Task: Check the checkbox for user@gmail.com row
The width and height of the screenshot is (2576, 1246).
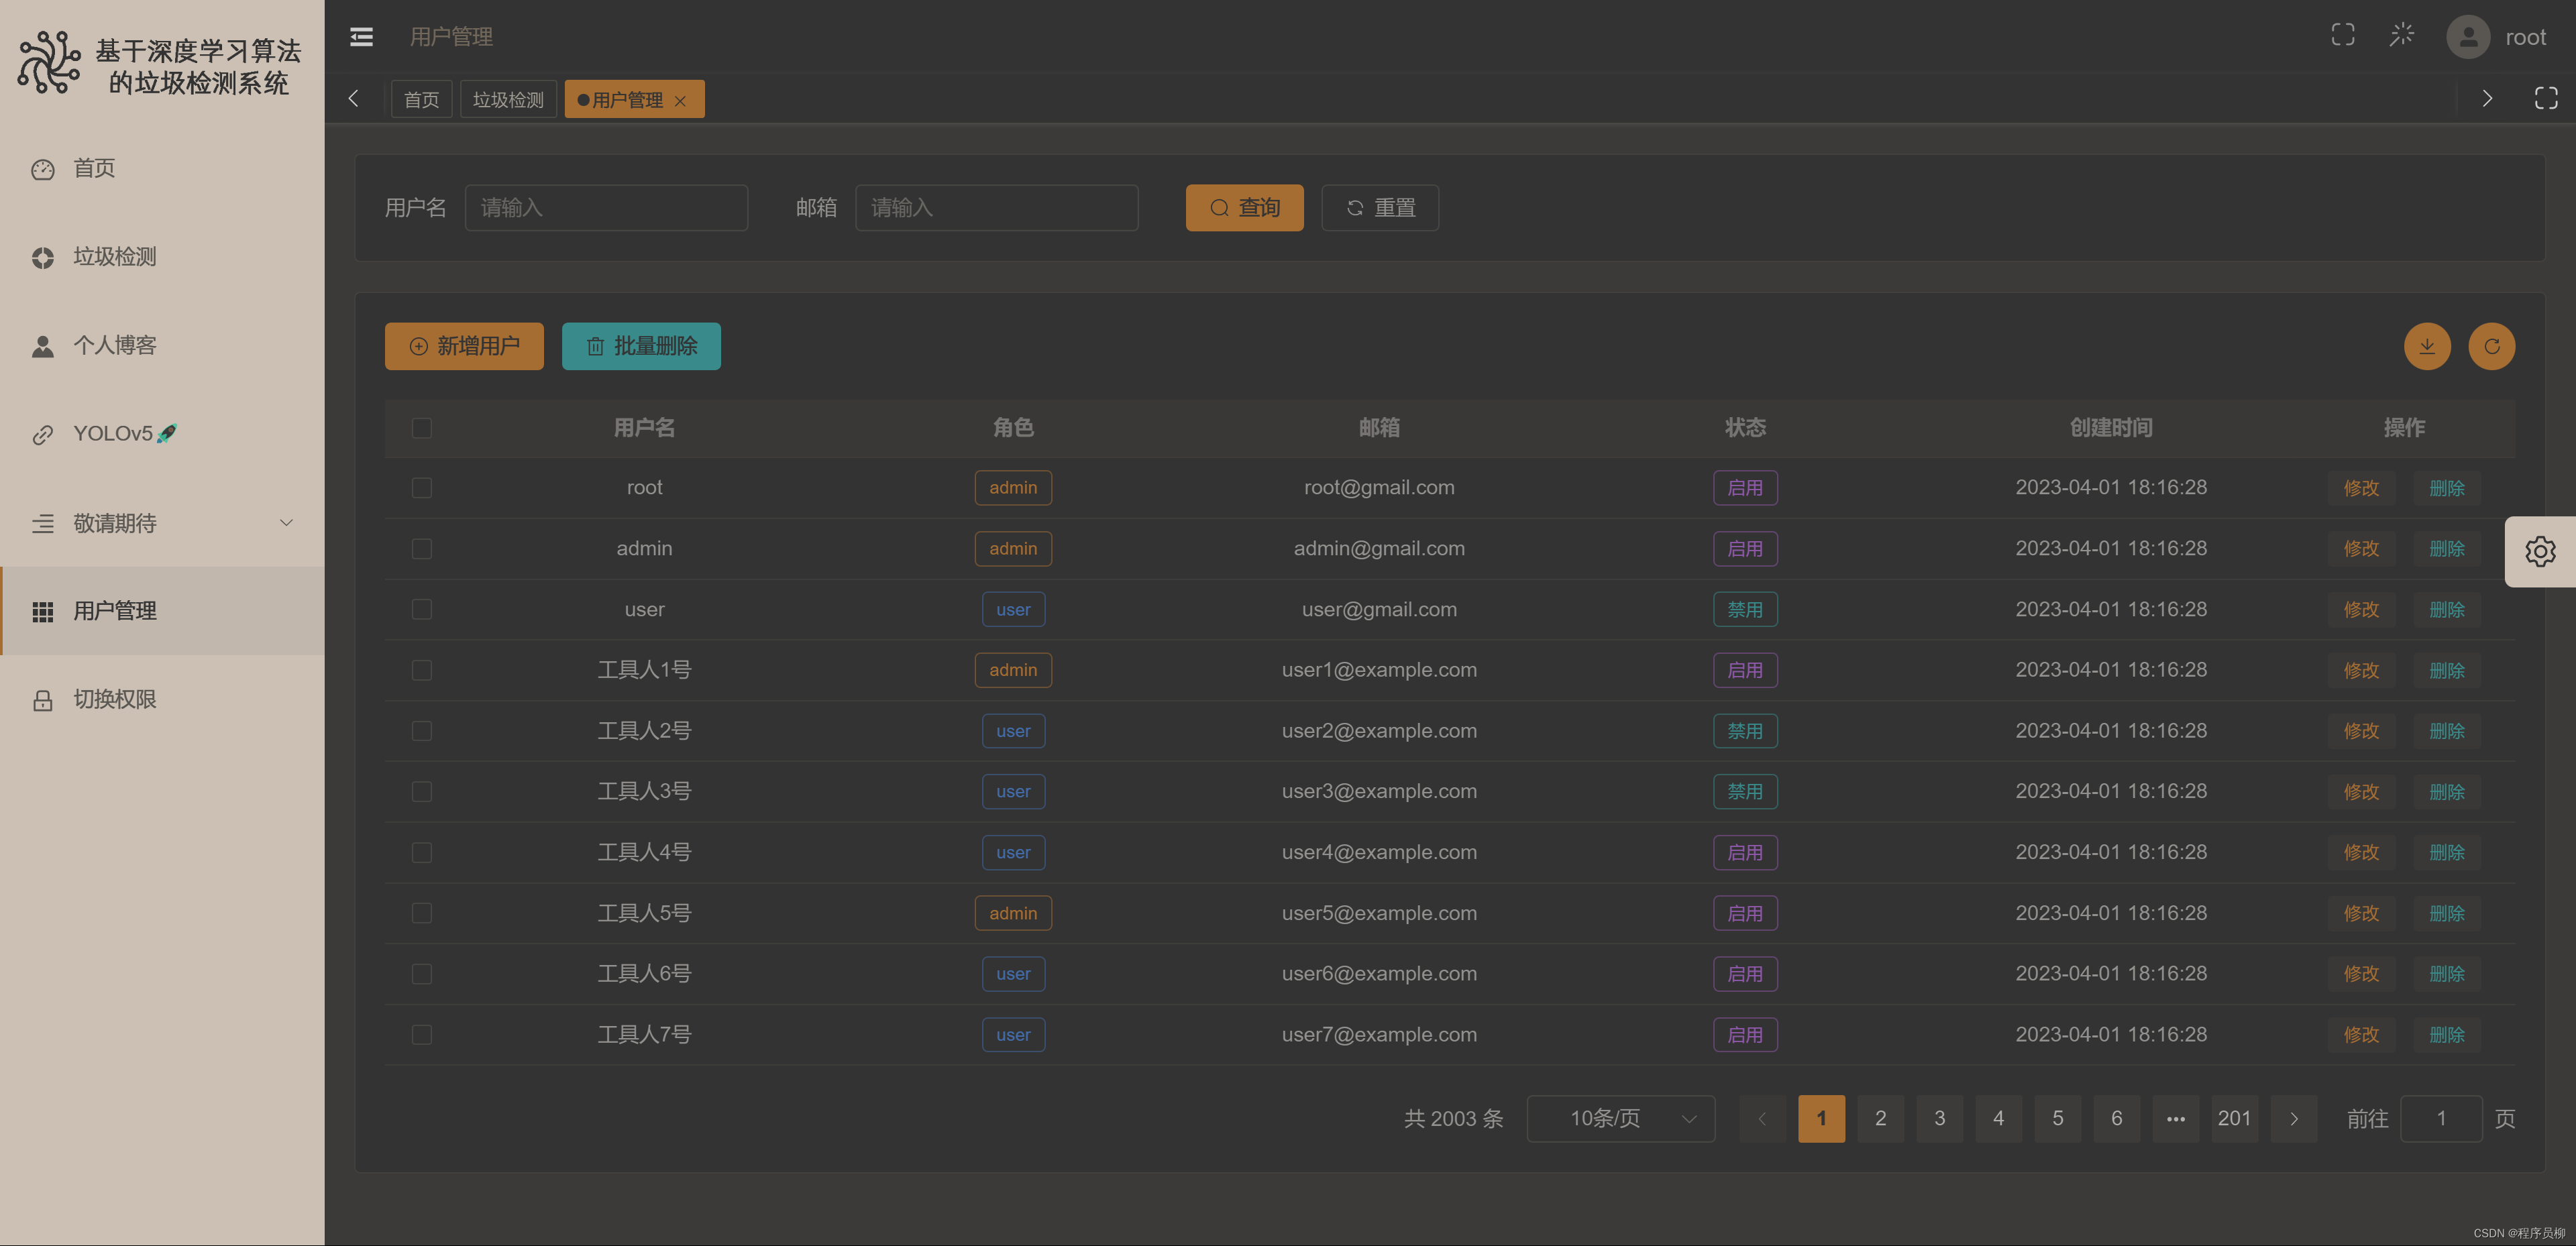Action: (422, 609)
